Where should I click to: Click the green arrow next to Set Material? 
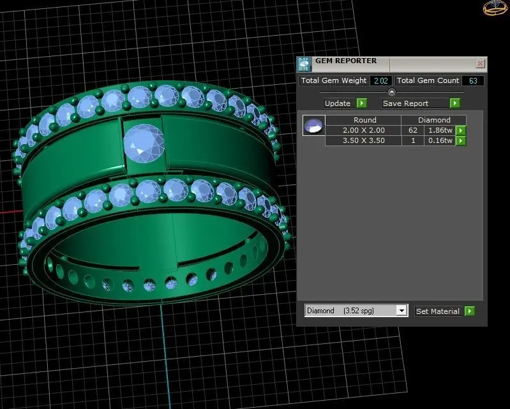(x=469, y=311)
